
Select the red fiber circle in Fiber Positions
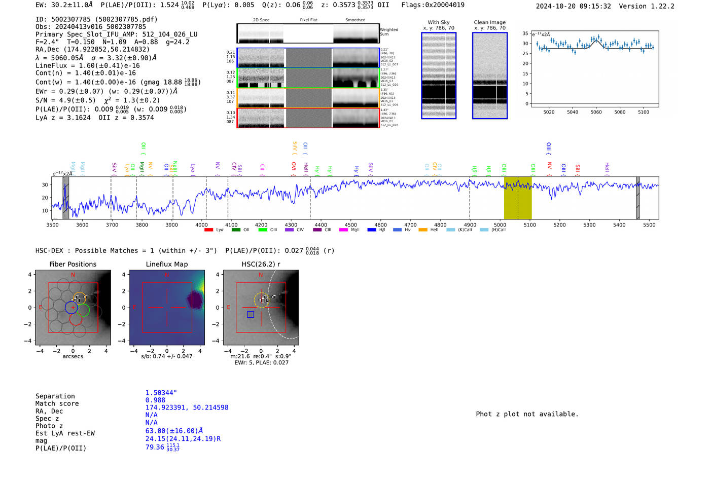click(x=76, y=318)
